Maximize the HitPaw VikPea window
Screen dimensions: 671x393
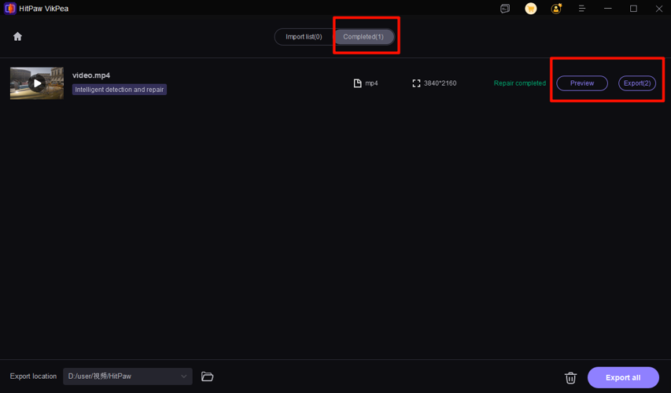(x=633, y=9)
